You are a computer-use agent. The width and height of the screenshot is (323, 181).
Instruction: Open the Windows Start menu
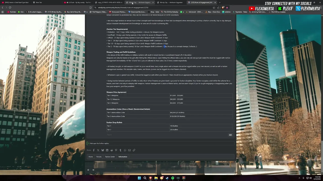139,178
